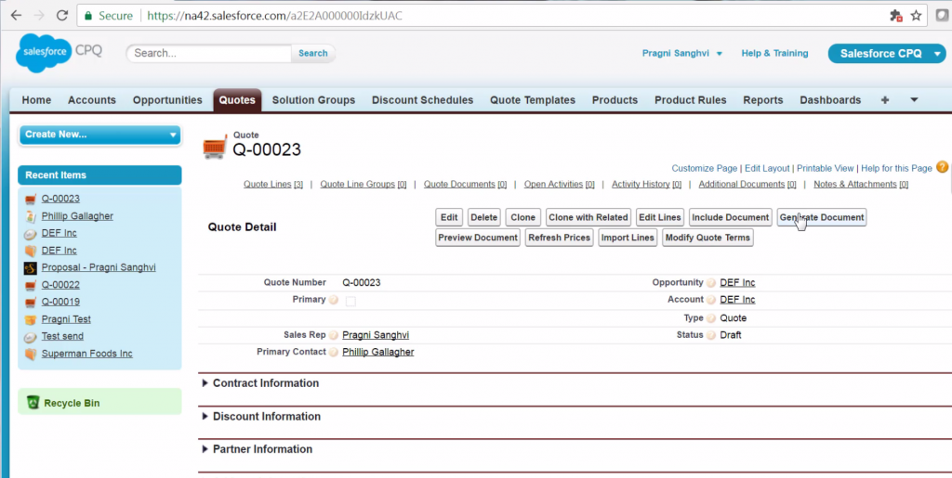The width and height of the screenshot is (952, 478).
Task: Open the Dashboards tab
Action: click(x=830, y=100)
